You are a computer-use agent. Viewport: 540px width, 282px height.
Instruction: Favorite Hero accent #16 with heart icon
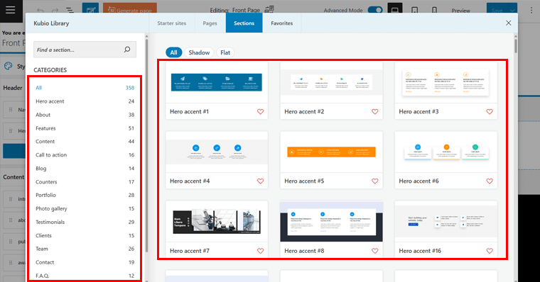click(x=490, y=251)
